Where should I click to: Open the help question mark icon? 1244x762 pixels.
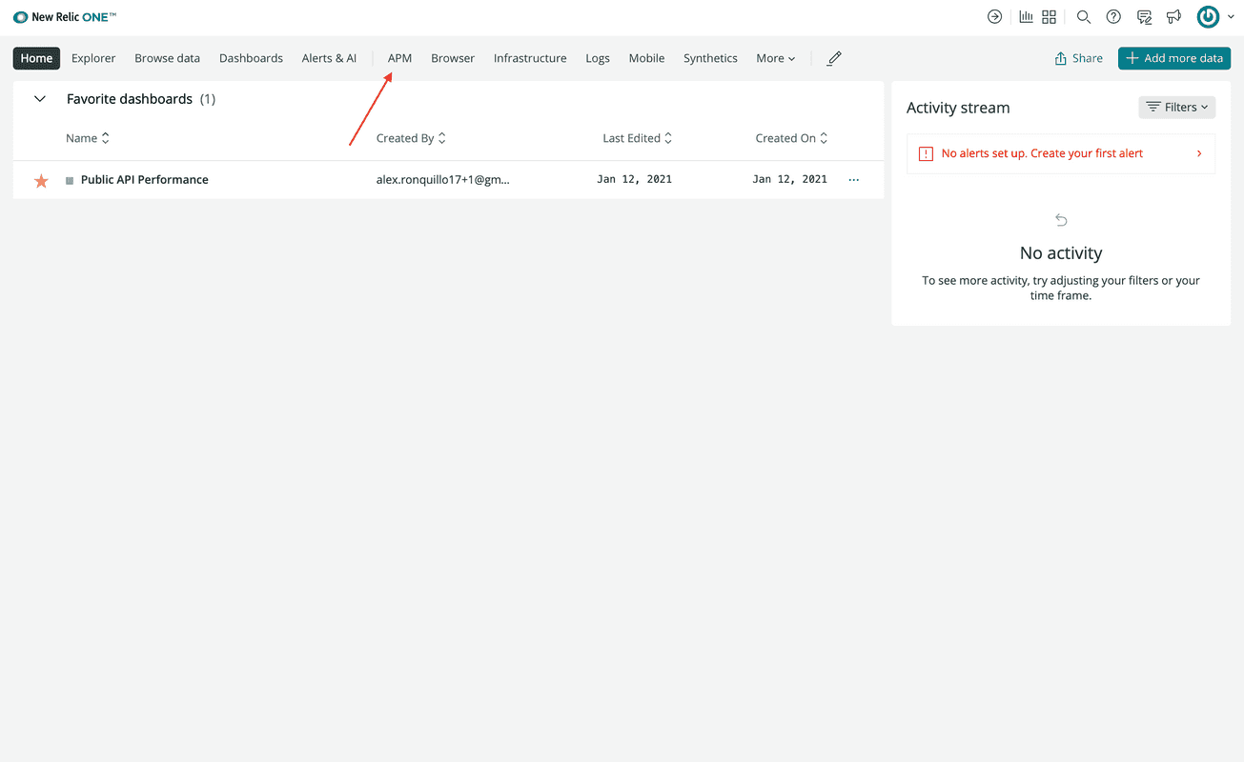(x=1113, y=16)
